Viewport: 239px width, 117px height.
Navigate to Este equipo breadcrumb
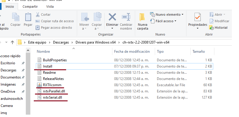[37, 42]
